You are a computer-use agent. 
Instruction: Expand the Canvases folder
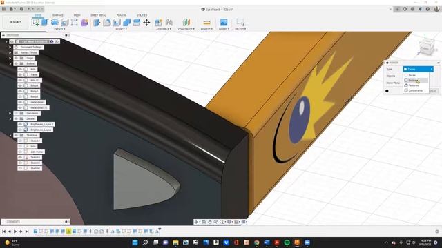pyautogui.click(x=10, y=113)
